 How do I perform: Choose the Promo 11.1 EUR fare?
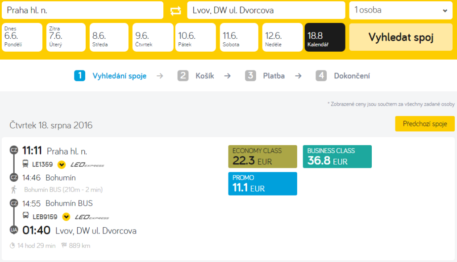[x=262, y=184]
